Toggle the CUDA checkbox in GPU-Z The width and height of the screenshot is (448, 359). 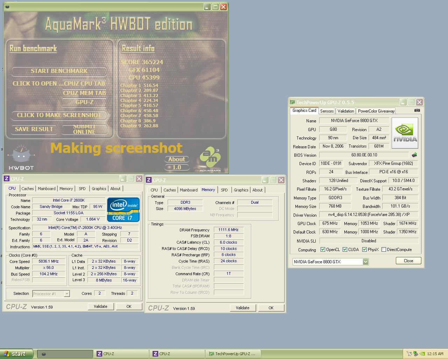[345, 250]
